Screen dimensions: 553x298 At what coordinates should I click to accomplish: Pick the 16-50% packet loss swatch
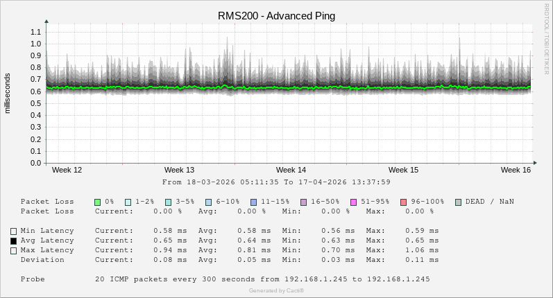[304, 202]
